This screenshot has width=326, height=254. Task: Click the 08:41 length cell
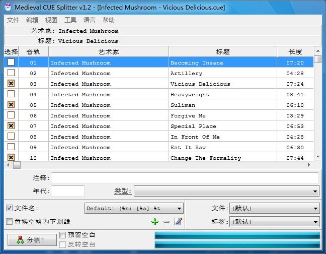tap(295, 94)
